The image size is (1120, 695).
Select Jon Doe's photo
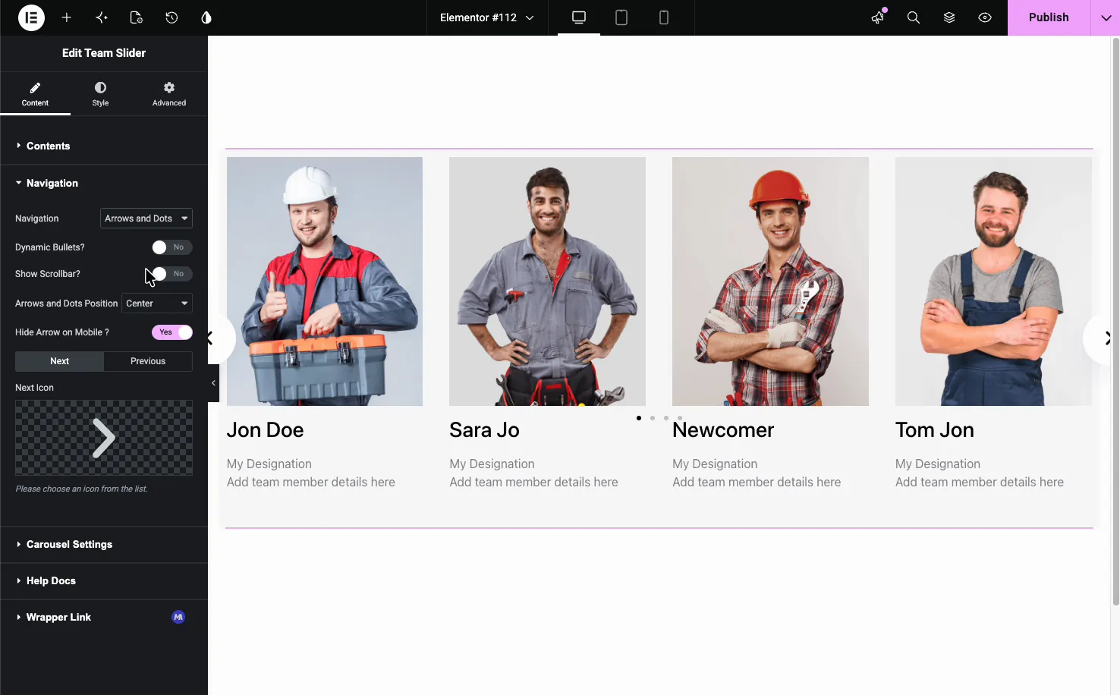pos(325,281)
